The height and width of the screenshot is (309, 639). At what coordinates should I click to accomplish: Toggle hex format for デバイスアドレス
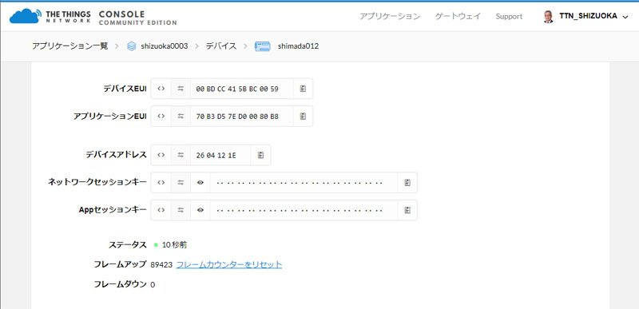[x=161, y=155]
